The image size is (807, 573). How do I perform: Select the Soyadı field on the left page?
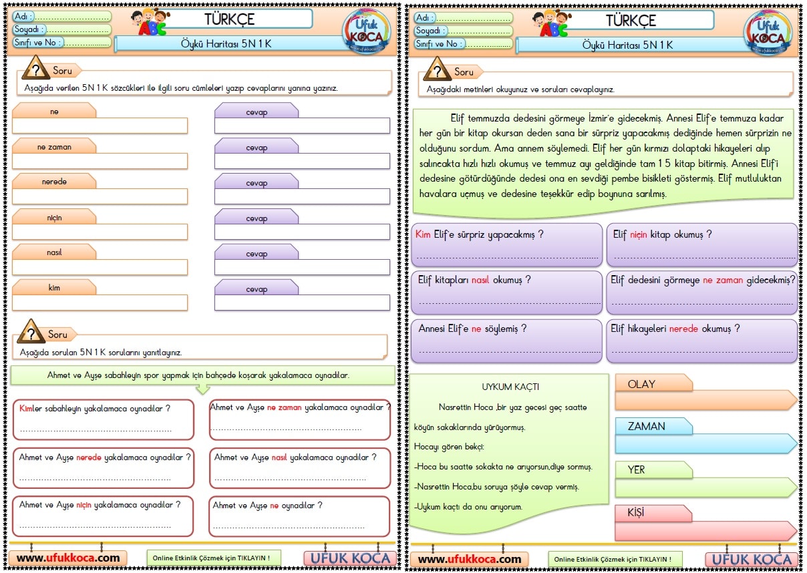(x=62, y=29)
